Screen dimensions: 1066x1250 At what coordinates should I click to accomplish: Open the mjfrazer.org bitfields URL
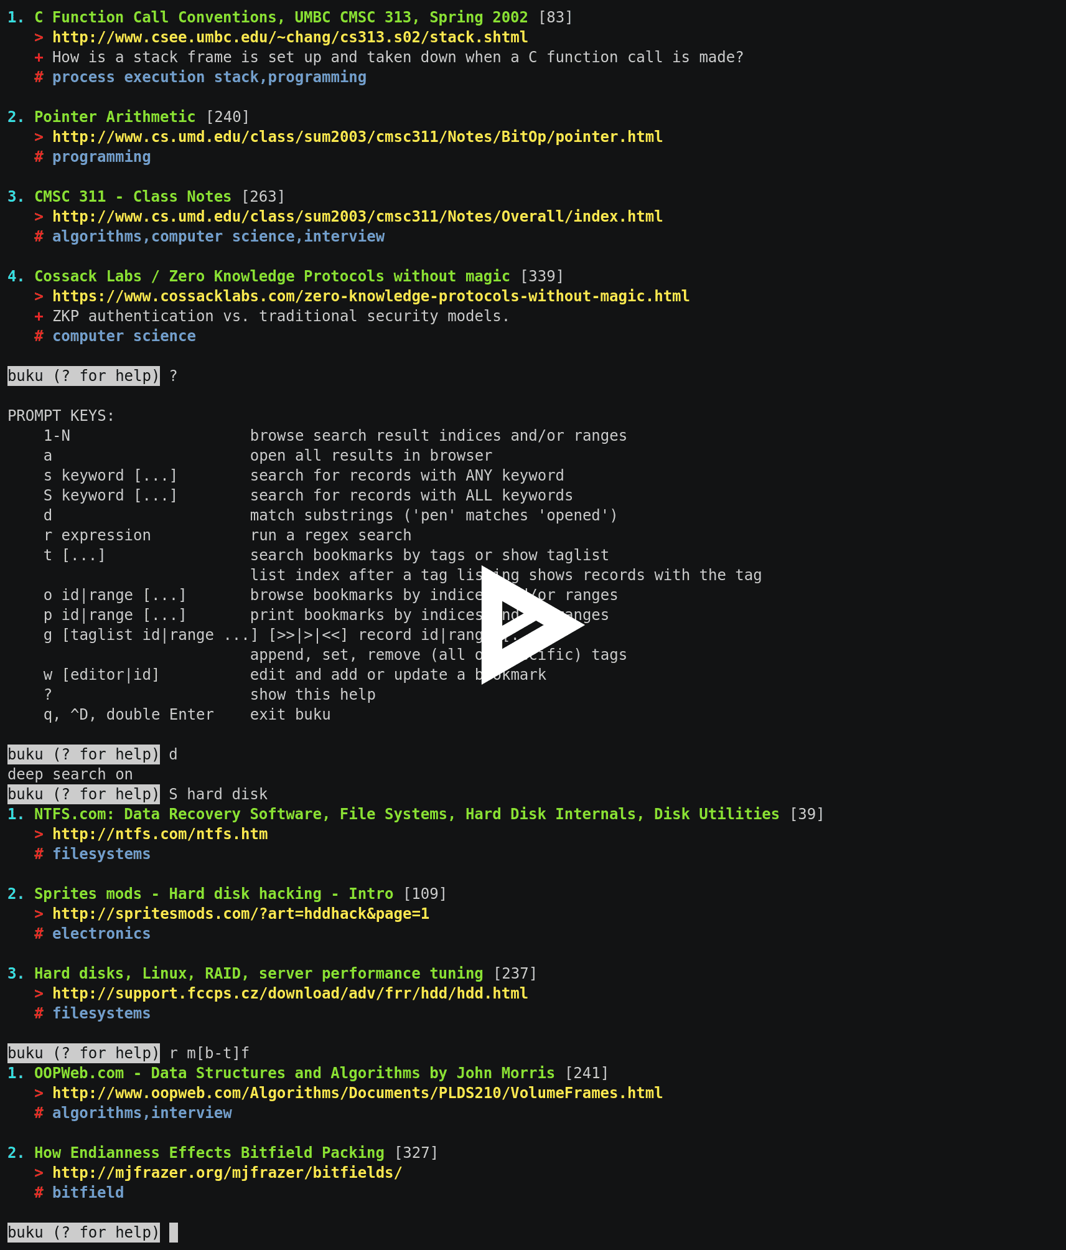click(x=227, y=1173)
